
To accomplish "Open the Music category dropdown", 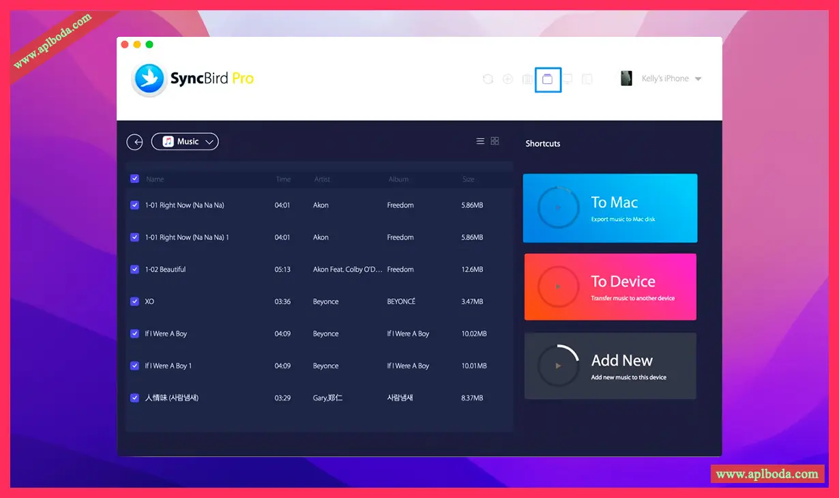I will [x=185, y=142].
